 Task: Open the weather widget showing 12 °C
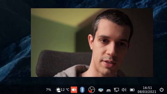point(63,90)
